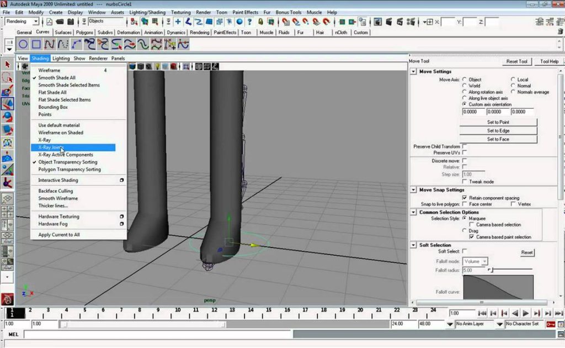
Task: Choose X-Ray Joints from Shading menu
Action: (73, 147)
